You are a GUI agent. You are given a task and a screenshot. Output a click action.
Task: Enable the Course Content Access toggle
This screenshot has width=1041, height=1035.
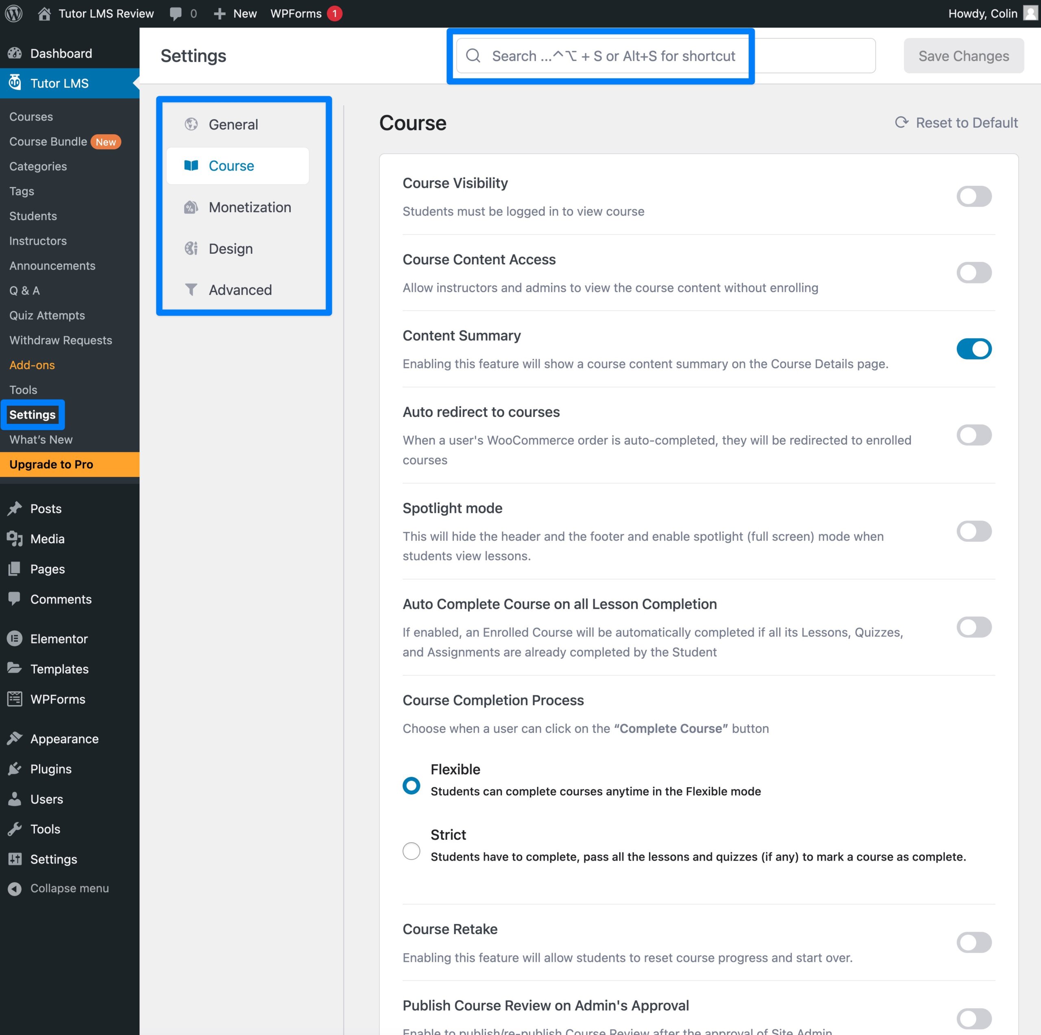tap(973, 272)
